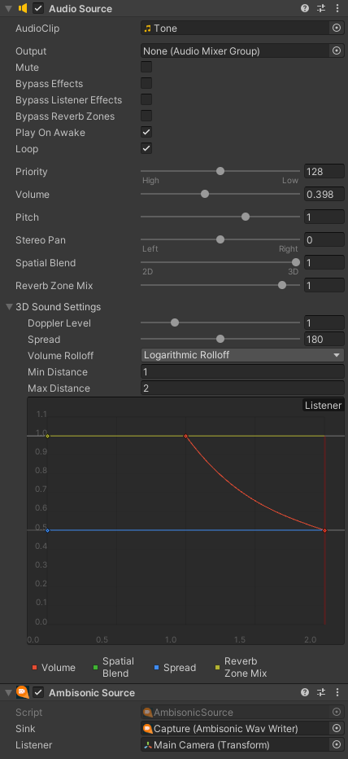Click Listener object picker circle icon
Image resolution: width=348 pixels, height=759 pixels.
click(x=337, y=744)
